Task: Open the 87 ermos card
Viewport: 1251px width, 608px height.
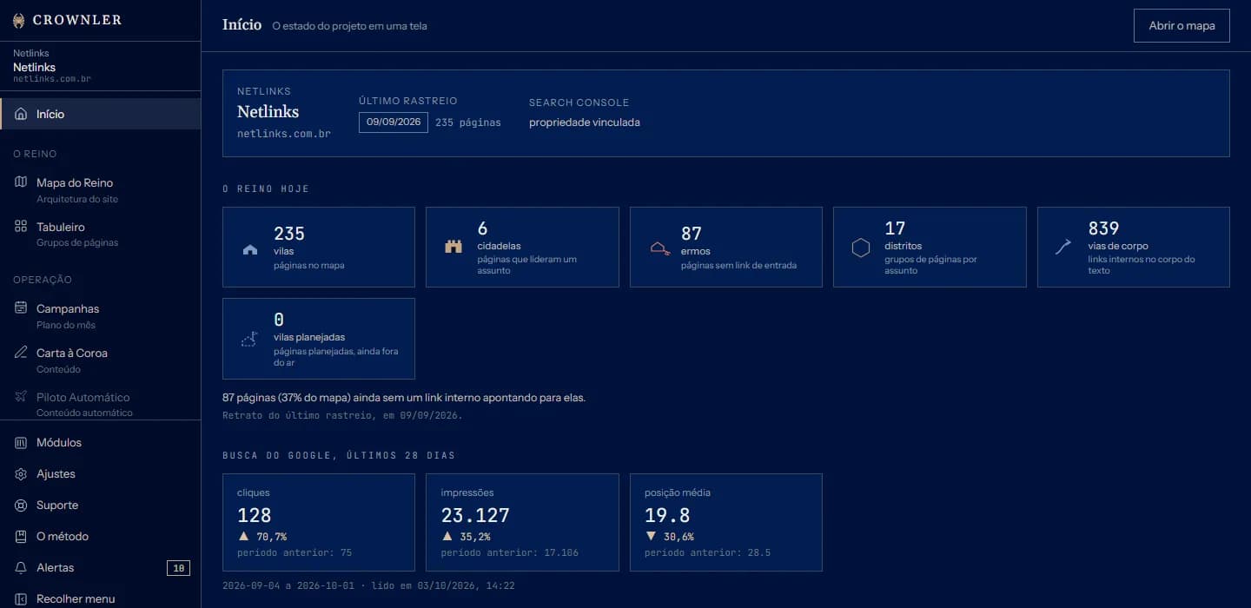Action: [726, 247]
